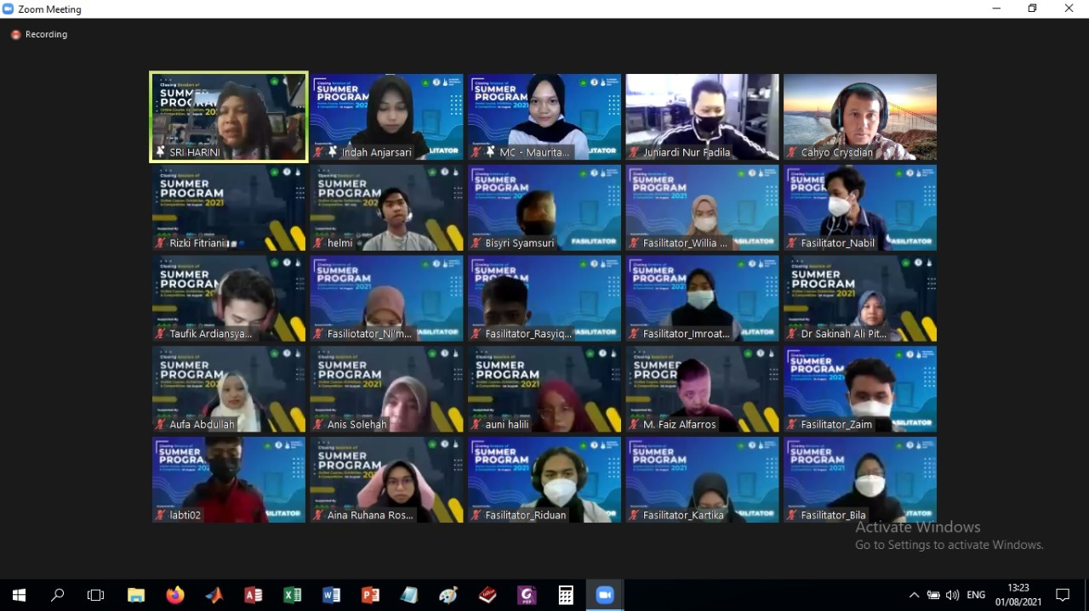Expand hidden system tray icons chevron
1089x611 pixels.
click(914, 595)
